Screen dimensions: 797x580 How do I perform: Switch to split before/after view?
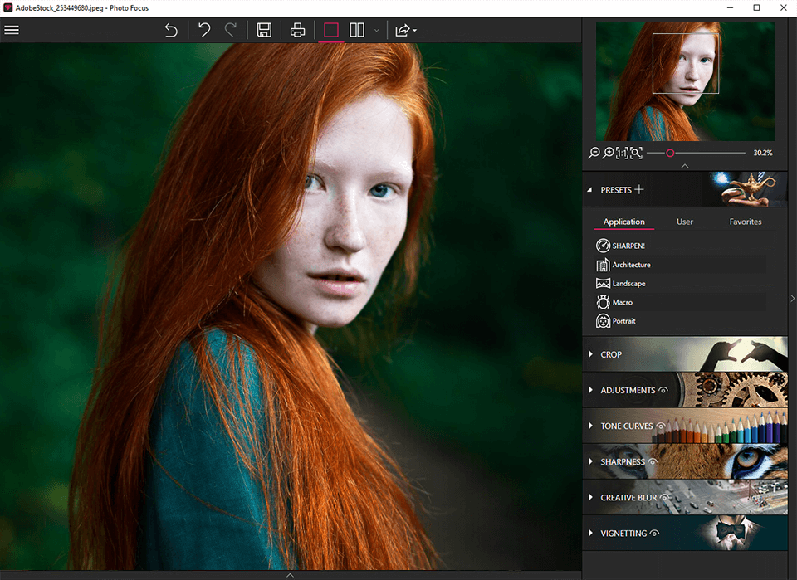[x=356, y=30]
